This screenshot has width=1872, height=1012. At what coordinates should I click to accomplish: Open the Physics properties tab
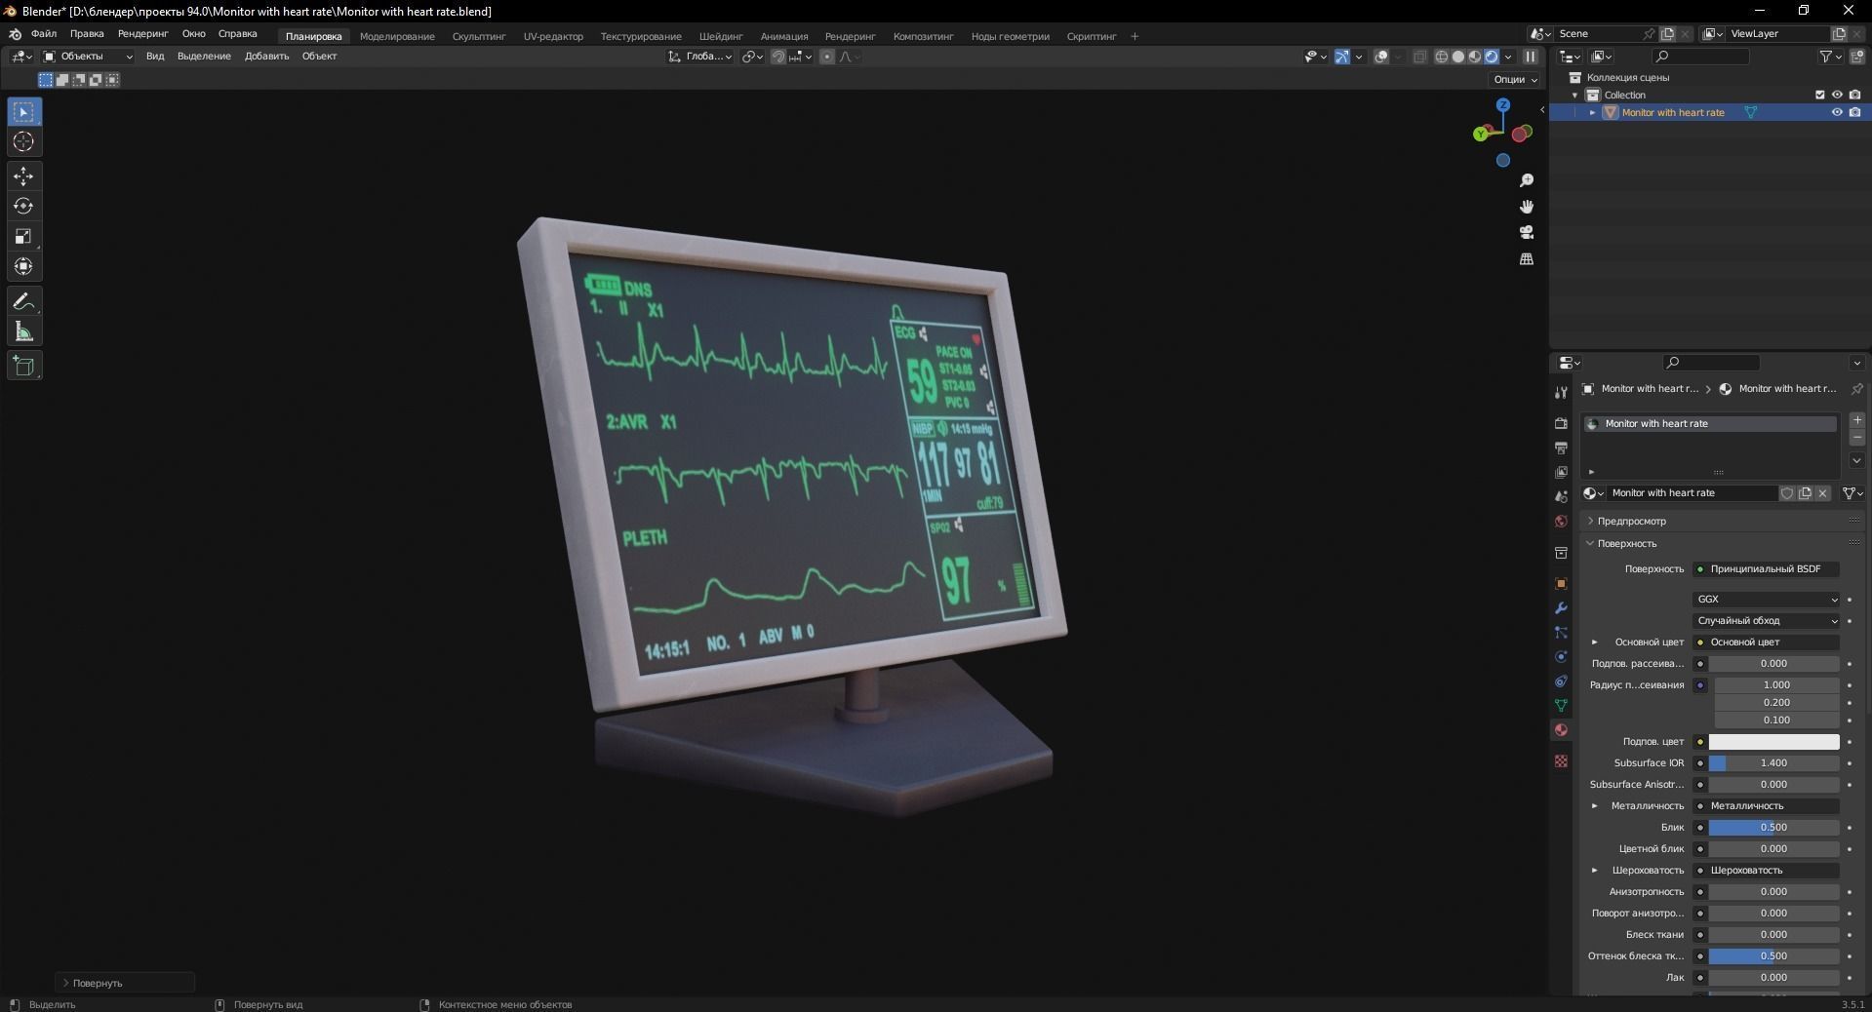click(1561, 656)
